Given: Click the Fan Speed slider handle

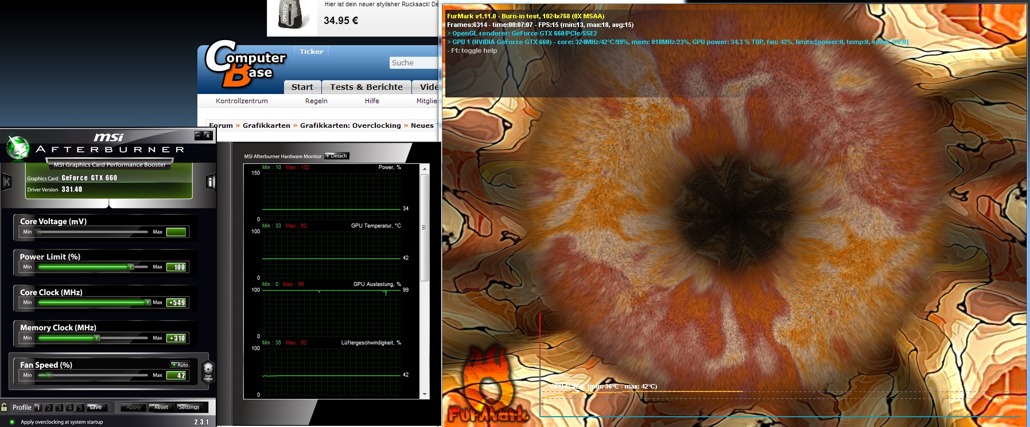Looking at the screenshot, I should pos(49,375).
